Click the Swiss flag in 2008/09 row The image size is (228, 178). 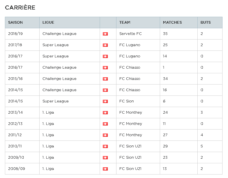click(x=105, y=169)
